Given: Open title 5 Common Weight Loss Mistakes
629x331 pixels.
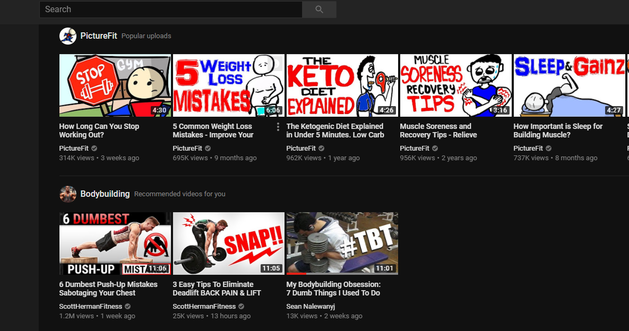Looking at the screenshot, I should tap(213, 130).
